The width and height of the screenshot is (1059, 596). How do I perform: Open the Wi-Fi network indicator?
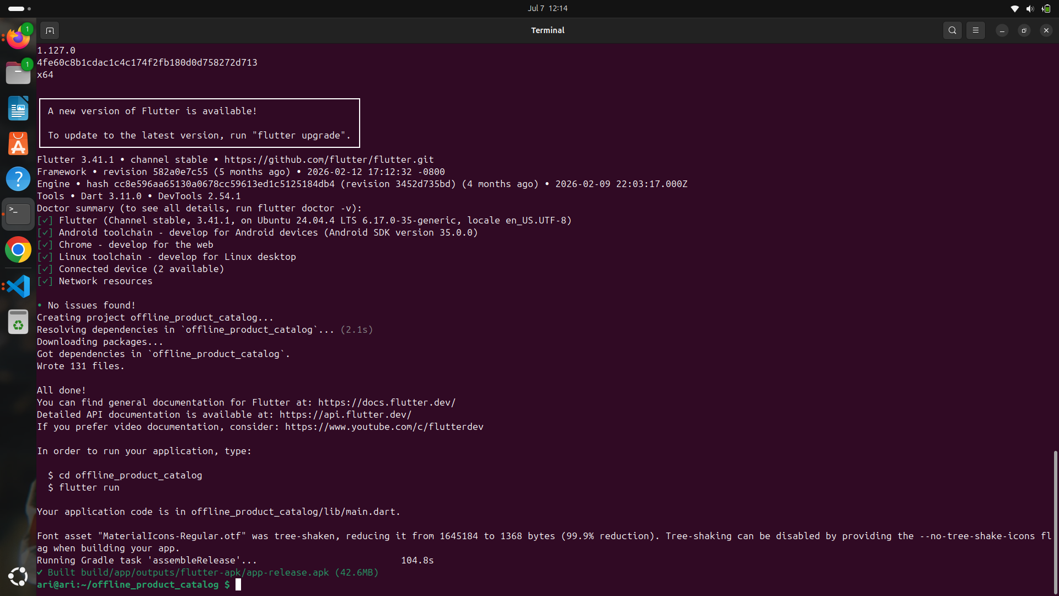tap(1014, 8)
